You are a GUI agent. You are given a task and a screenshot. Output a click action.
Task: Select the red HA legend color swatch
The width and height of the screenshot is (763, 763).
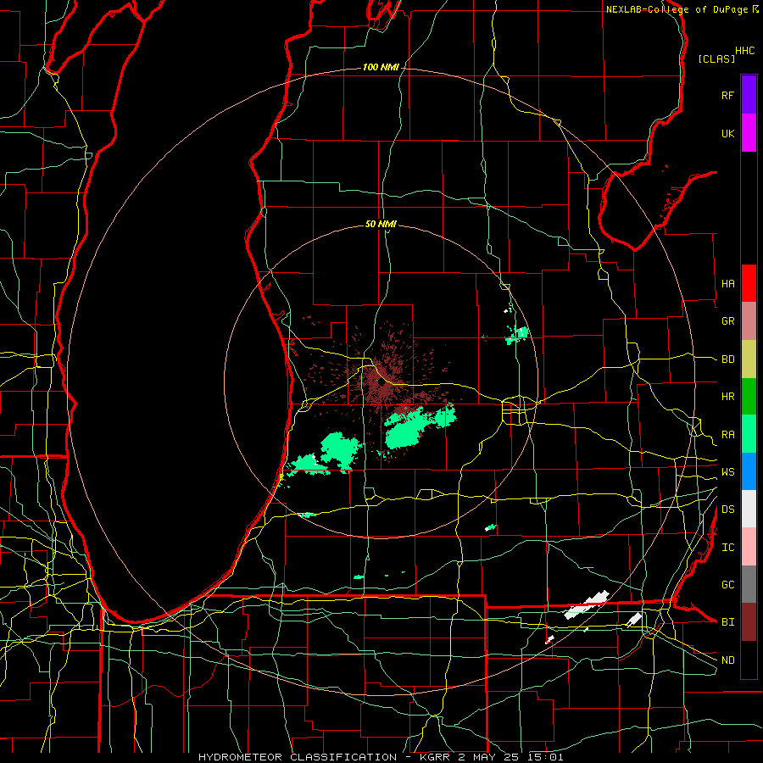[749, 283]
